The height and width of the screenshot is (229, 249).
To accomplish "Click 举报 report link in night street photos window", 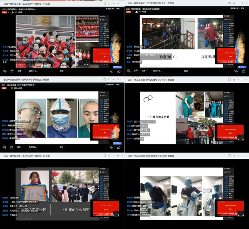I will (242, 9).
